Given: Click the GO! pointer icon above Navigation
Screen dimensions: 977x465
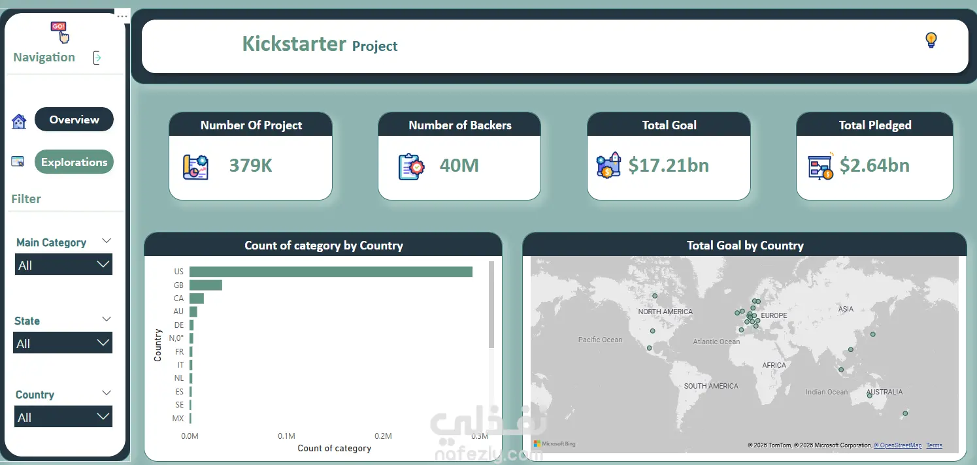Looking at the screenshot, I should coord(59,31).
